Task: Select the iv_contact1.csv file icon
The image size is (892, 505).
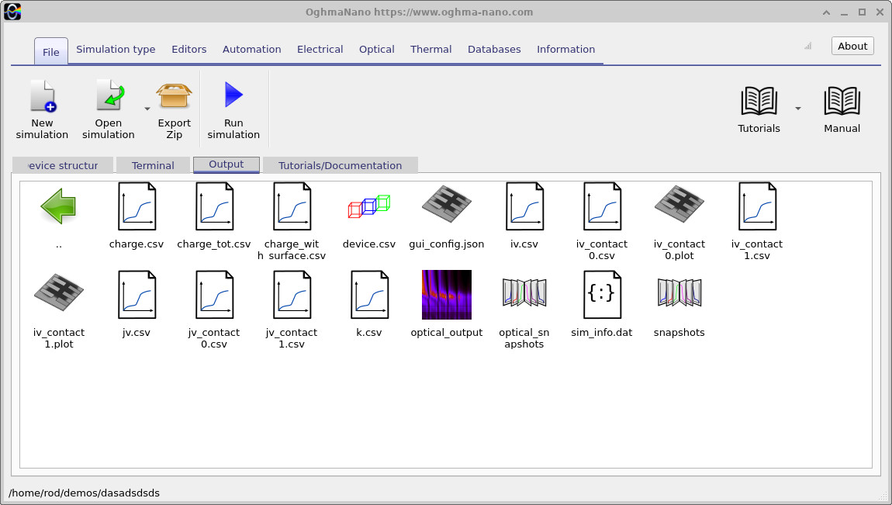Action: (757, 206)
